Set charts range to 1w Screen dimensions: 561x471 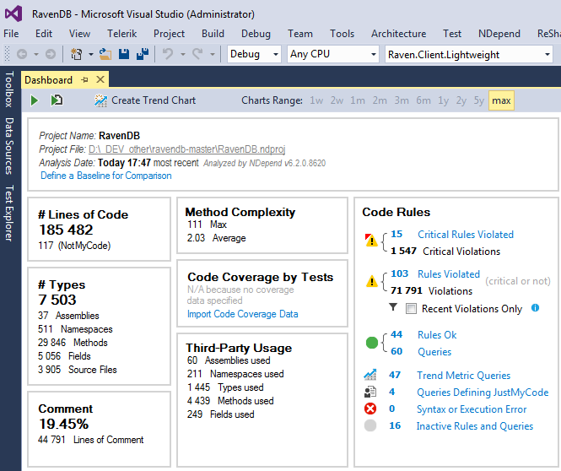pyautogui.click(x=316, y=100)
